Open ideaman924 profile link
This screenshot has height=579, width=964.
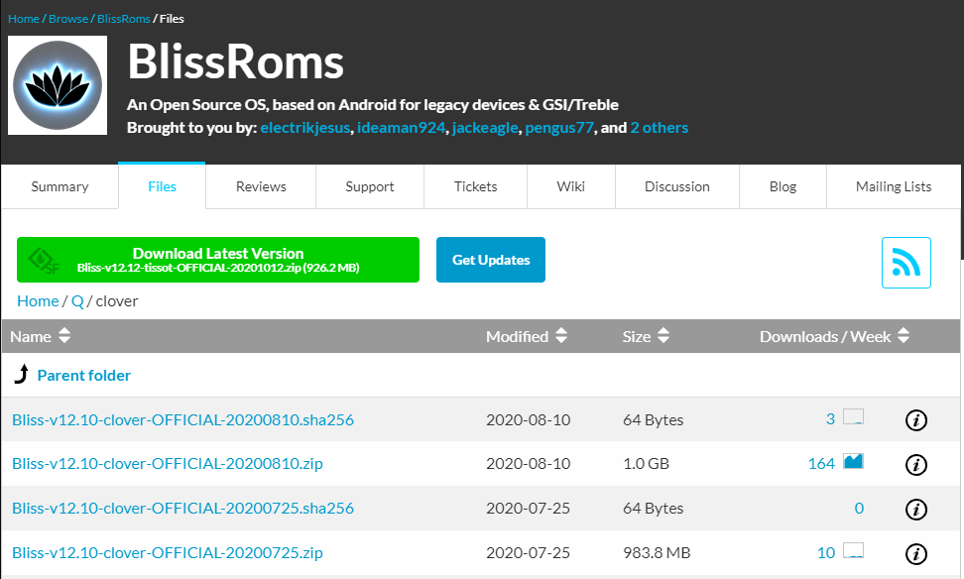click(x=401, y=127)
